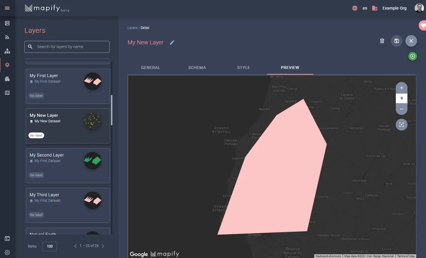
Task: Click the green play run button
Action: pyautogui.click(x=413, y=56)
